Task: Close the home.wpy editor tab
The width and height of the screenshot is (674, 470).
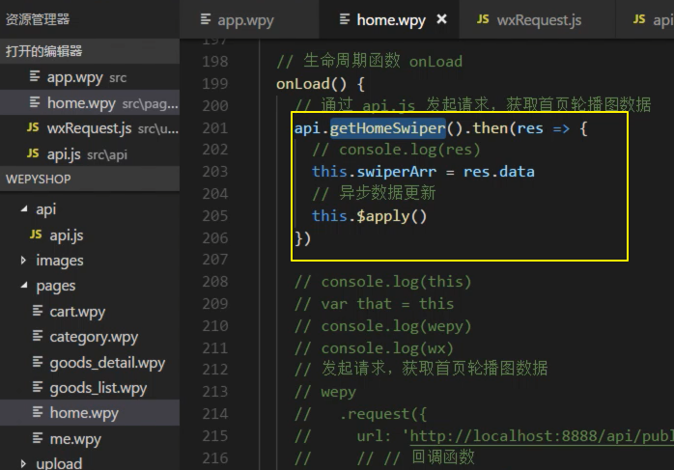Action: (442, 19)
